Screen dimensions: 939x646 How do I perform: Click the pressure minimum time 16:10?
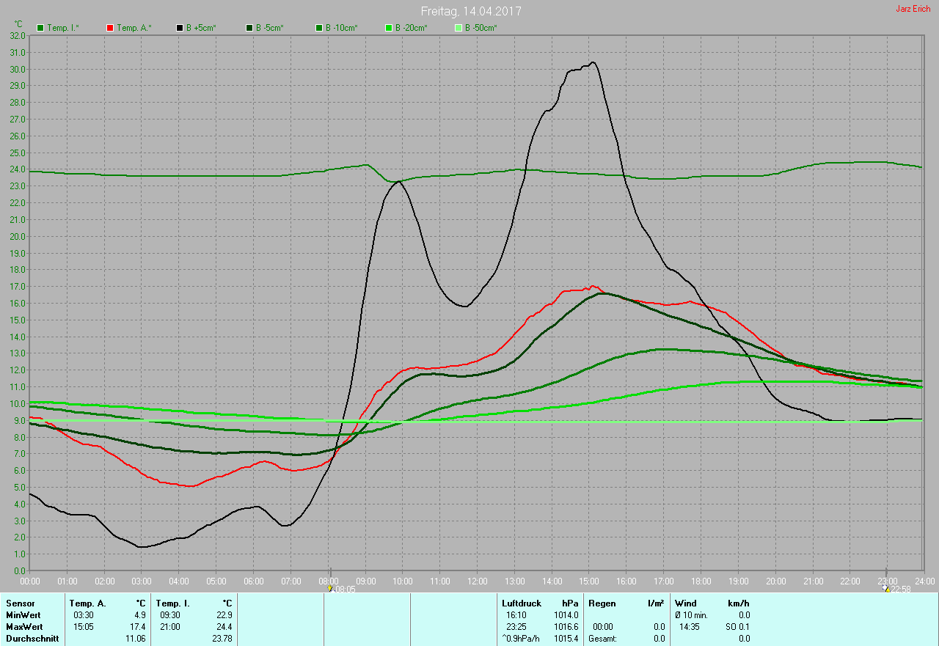(516, 615)
